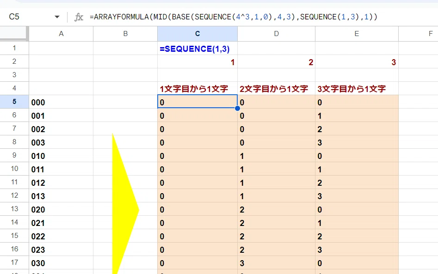Select column B header
The image size is (438, 274).
pos(125,34)
